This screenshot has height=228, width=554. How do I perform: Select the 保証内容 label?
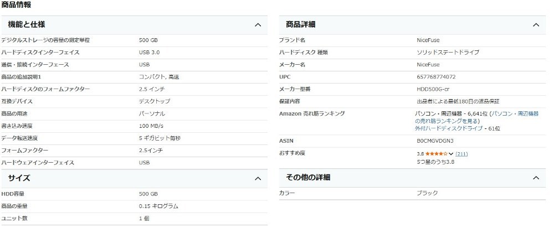tap(289, 101)
